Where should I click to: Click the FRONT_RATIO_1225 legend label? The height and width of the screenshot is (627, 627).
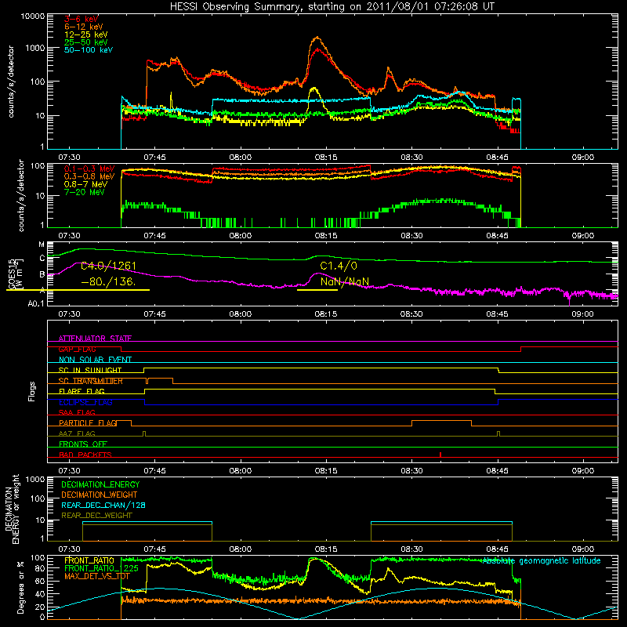coord(101,568)
